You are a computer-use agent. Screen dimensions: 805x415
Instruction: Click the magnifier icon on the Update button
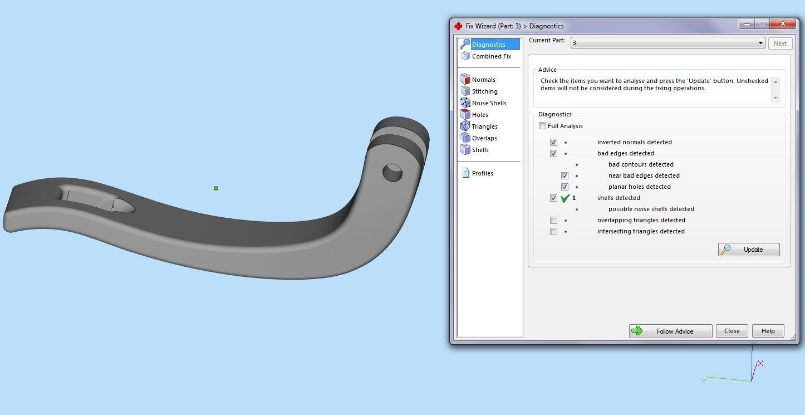[725, 250]
